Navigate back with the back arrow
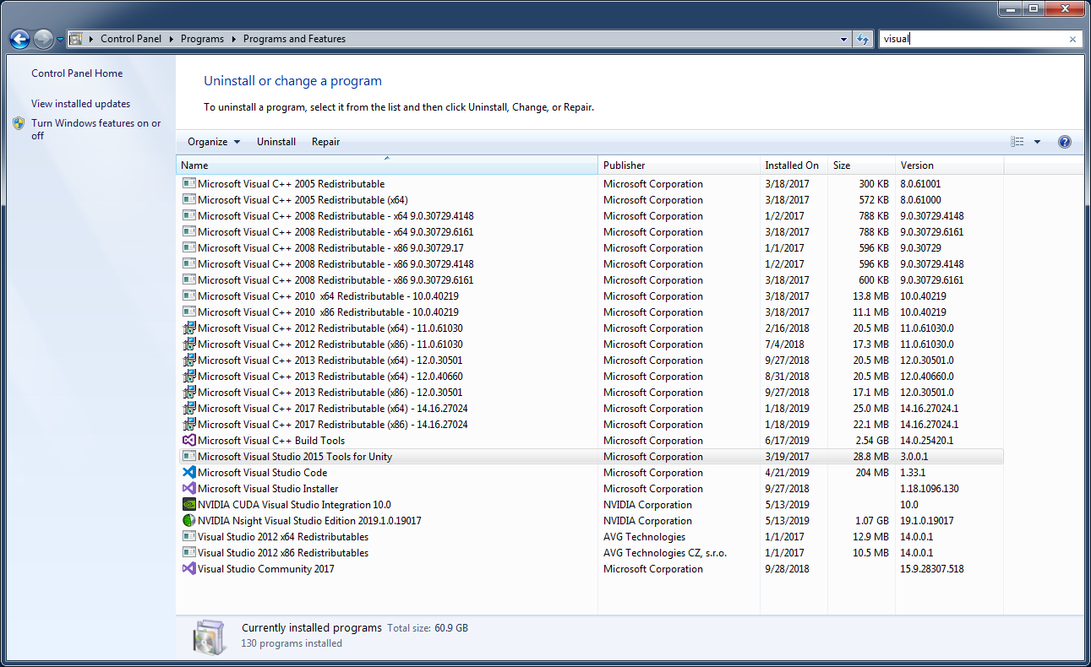 pyautogui.click(x=19, y=38)
